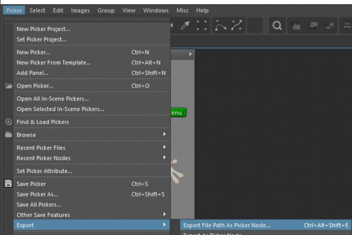Image resolution: width=352 pixels, height=235 pixels.
Task: Select New Picker From Template
Action: (x=53, y=63)
